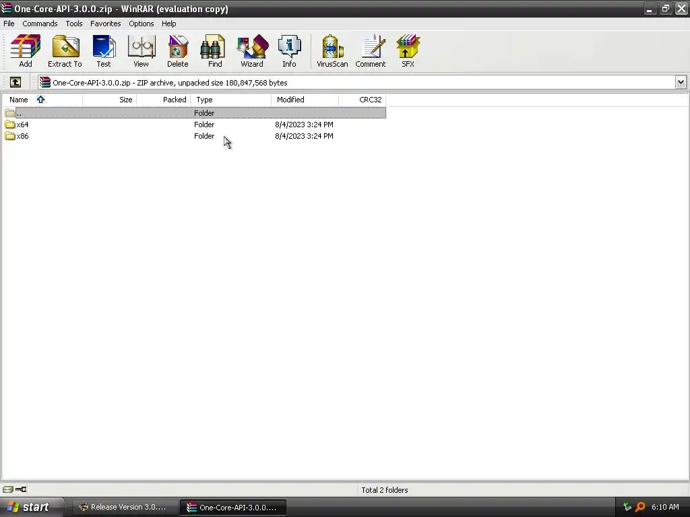
Task: Sort by the CRC32 column header
Action: 362,100
